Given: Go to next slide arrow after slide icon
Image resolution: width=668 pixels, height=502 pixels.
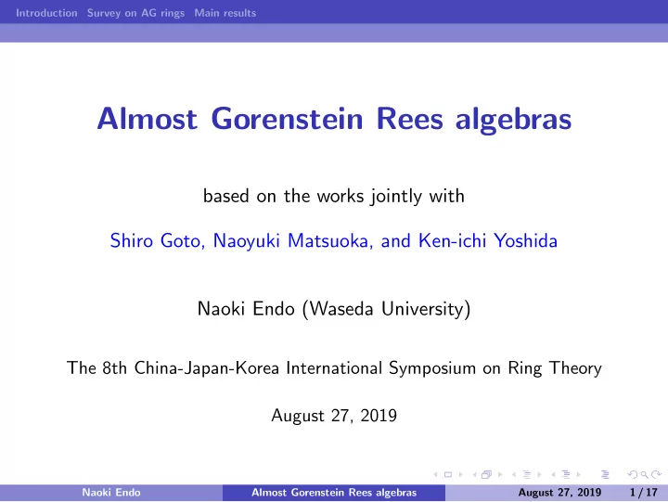Looking at the screenshot, I should [x=460, y=474].
